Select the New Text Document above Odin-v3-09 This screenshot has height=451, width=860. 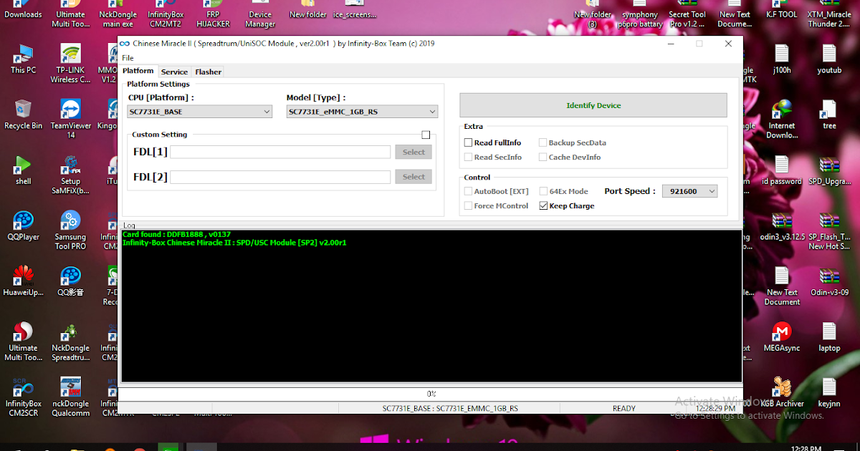pos(782,286)
